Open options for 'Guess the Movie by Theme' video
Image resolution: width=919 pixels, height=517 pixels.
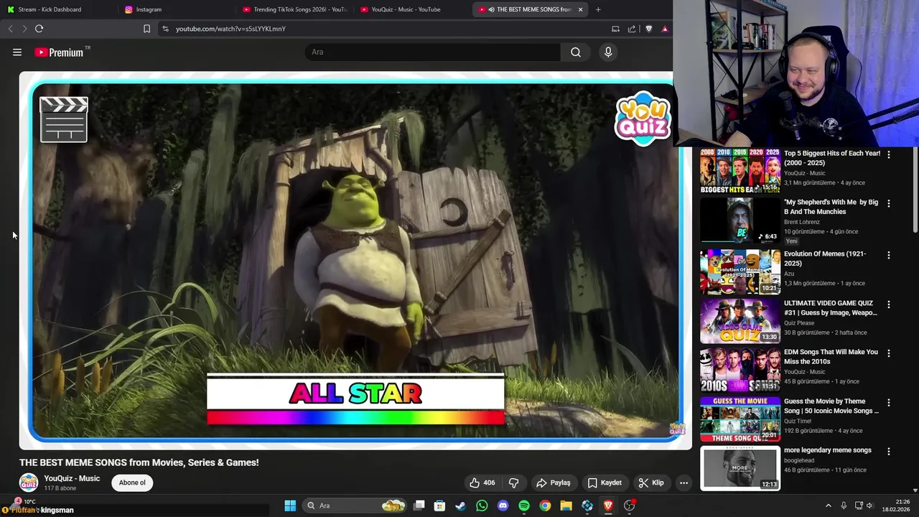pyautogui.click(x=889, y=403)
